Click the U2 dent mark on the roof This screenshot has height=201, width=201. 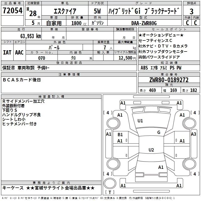pos(151,150)
